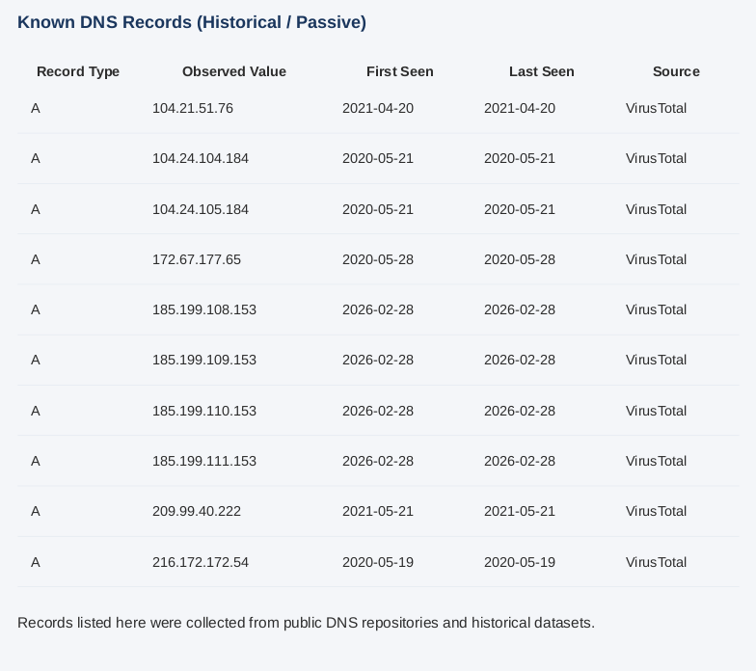This screenshot has height=671, width=756.
Task: Click VirusTotal source for 104.21.51.76
Action: coord(656,108)
